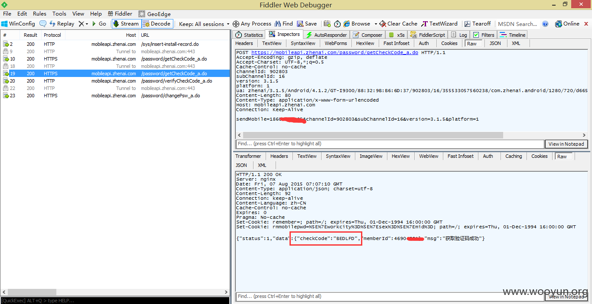Open the Keep: All sessions dropdown
The height and width of the screenshot is (304, 592).
coord(204,24)
